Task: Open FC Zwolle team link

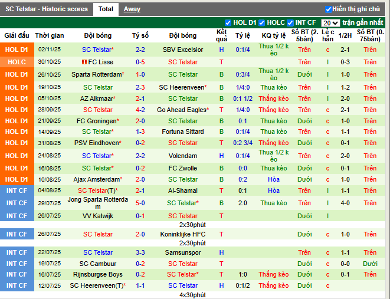Action: [x=183, y=168]
